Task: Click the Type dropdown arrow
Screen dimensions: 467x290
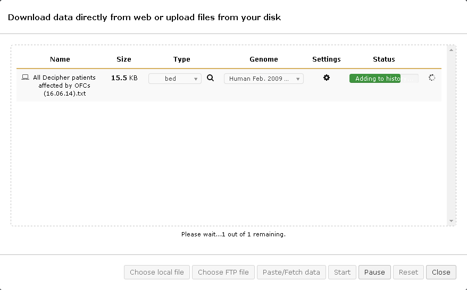Action: click(x=196, y=79)
